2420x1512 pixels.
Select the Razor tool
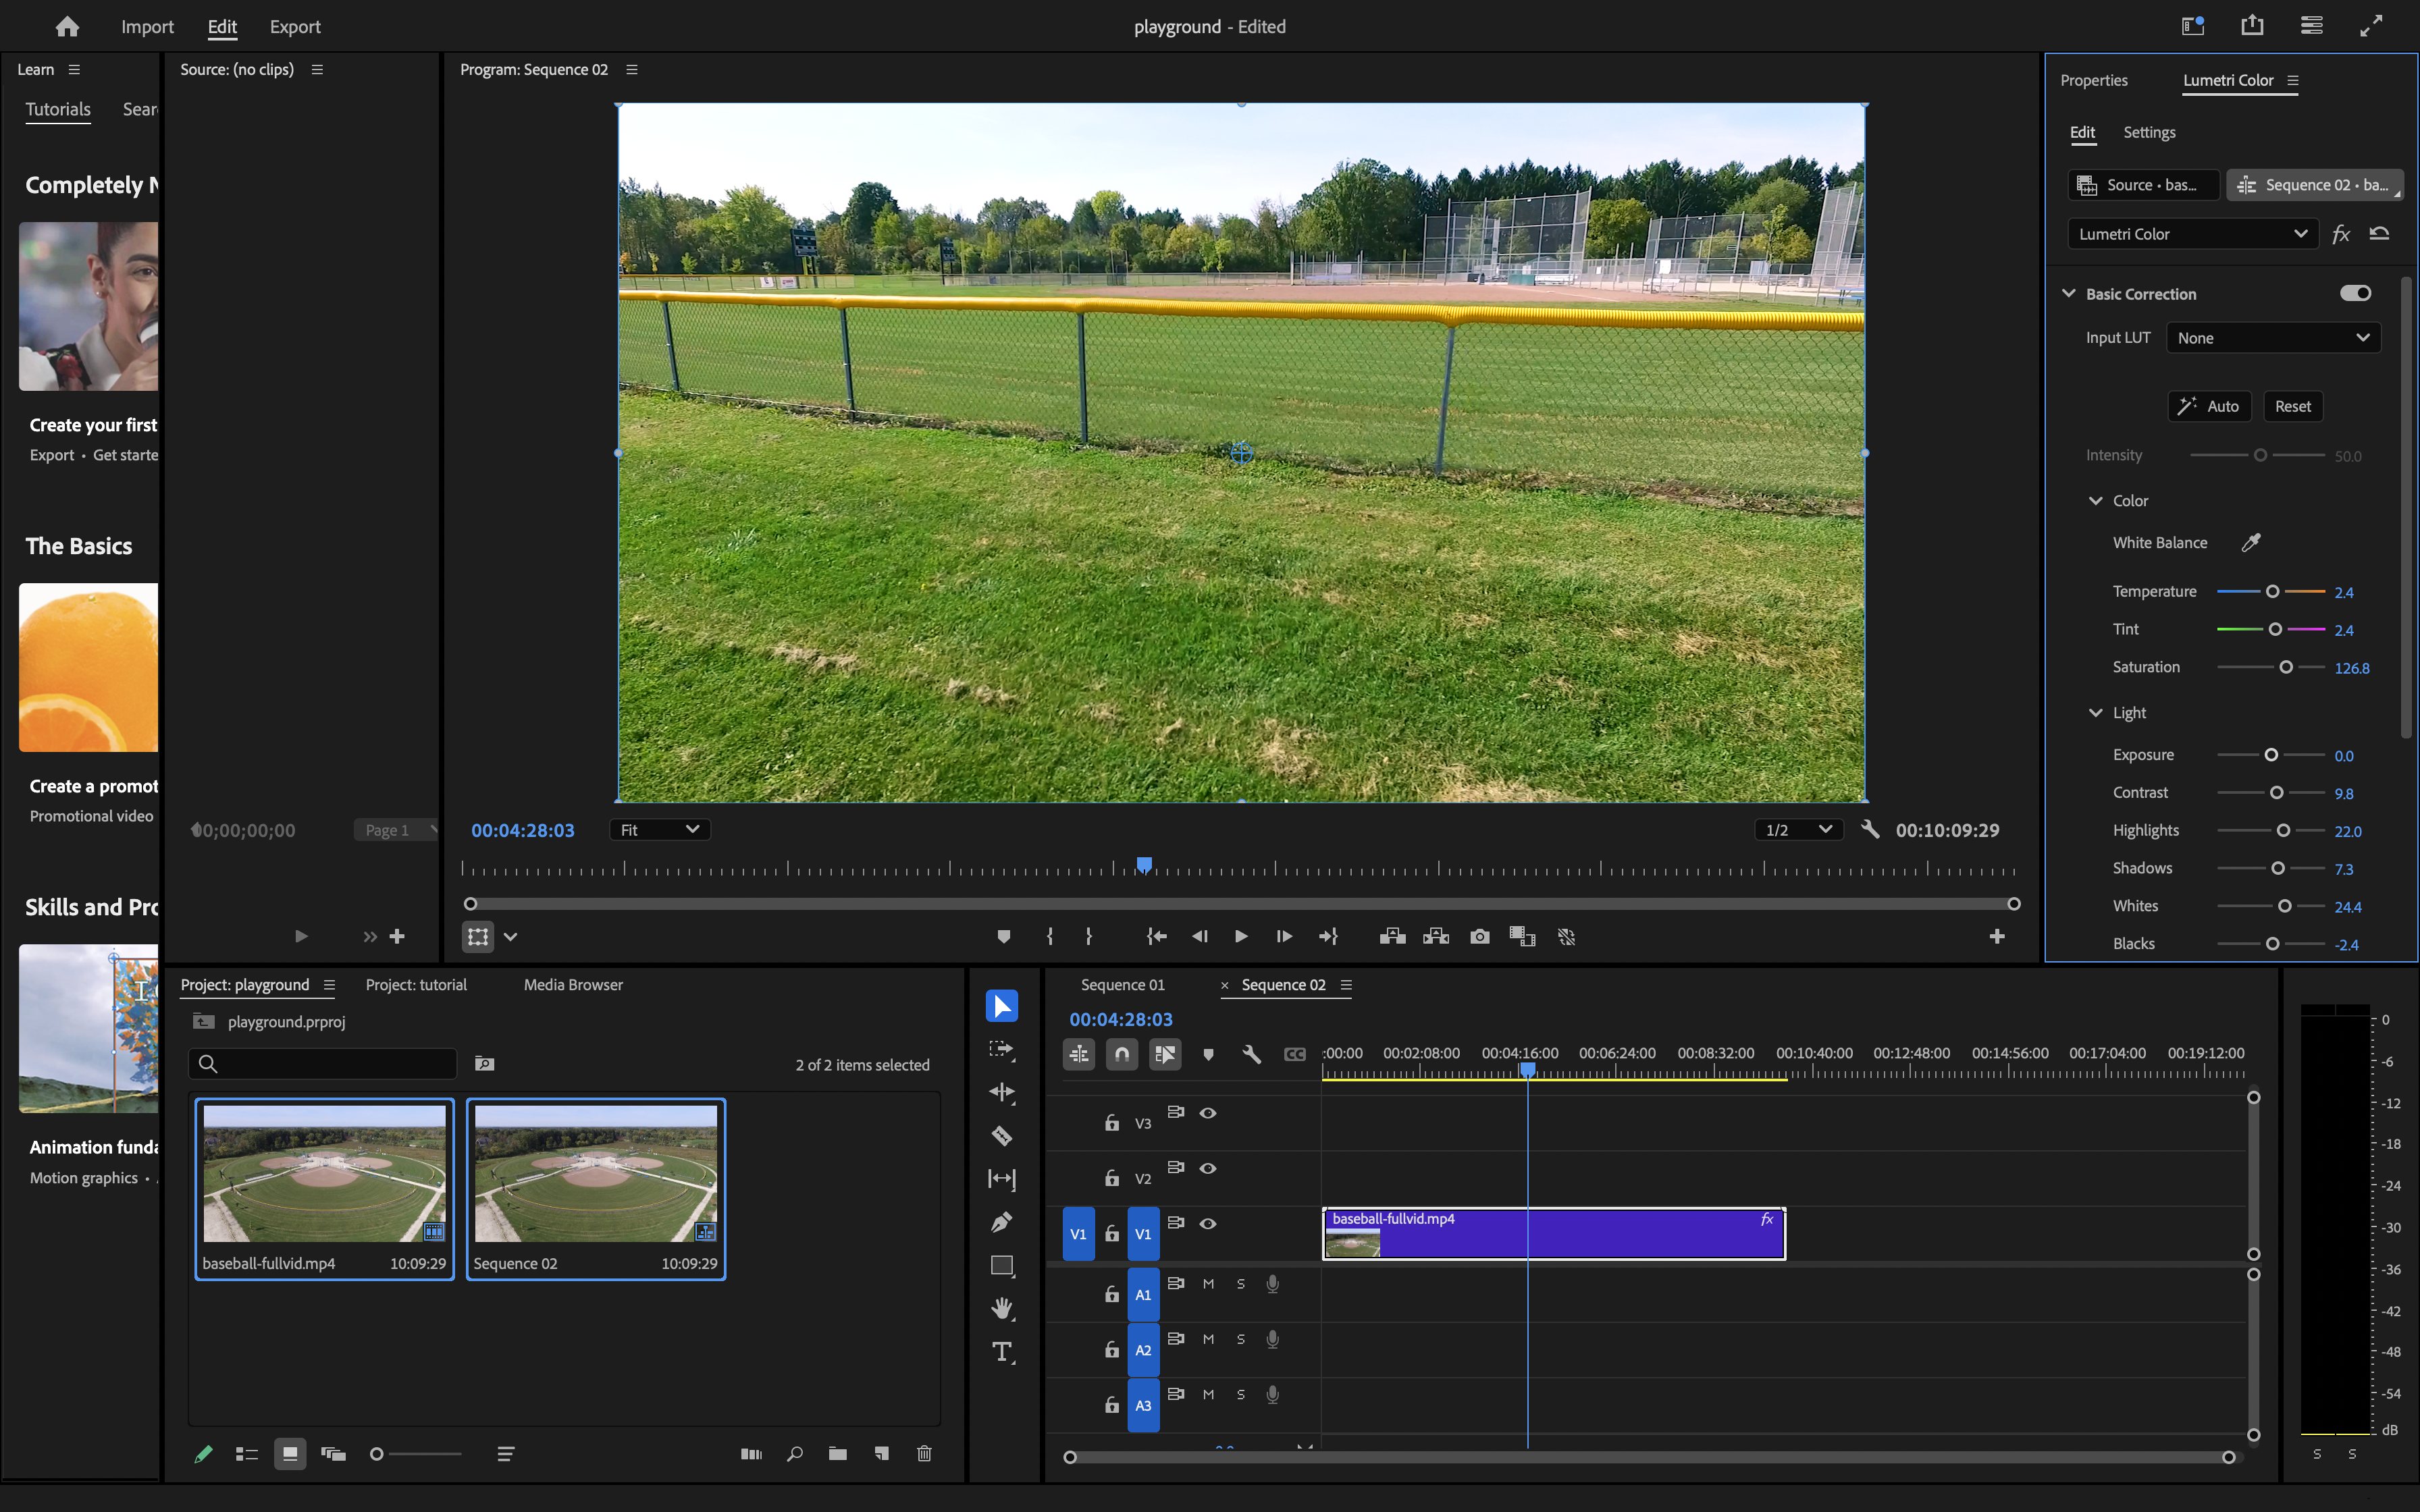[1001, 1135]
